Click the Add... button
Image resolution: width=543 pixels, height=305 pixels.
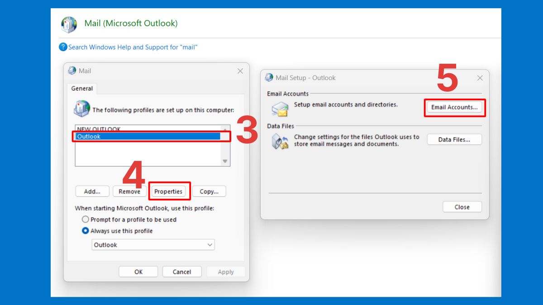[x=92, y=191]
